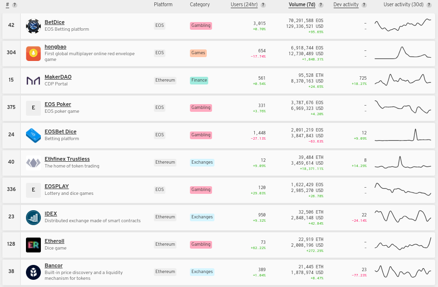Click the Ethereum platform tag for Bancor
438x287 pixels.
pos(165,272)
